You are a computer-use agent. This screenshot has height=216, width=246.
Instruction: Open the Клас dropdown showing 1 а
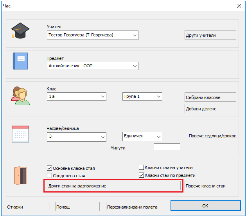coord(103,97)
